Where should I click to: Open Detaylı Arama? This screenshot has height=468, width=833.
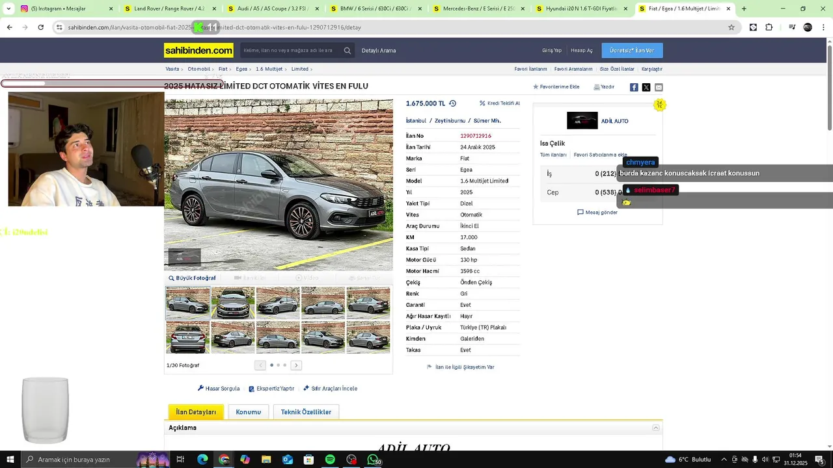379,51
